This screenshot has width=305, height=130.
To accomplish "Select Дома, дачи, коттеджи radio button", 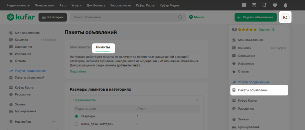I will (76, 124).
